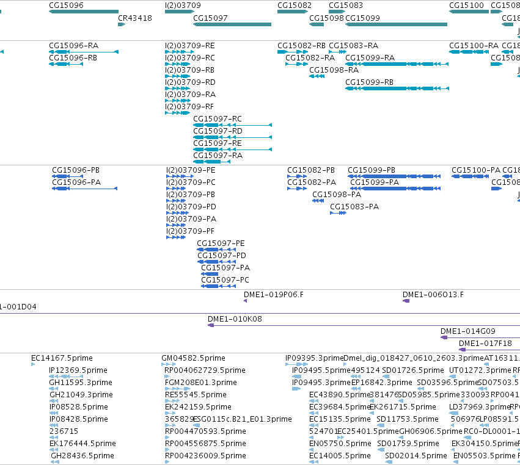
Task: Open protein label l(2)03709-PF
Action: pyautogui.click(x=191, y=231)
